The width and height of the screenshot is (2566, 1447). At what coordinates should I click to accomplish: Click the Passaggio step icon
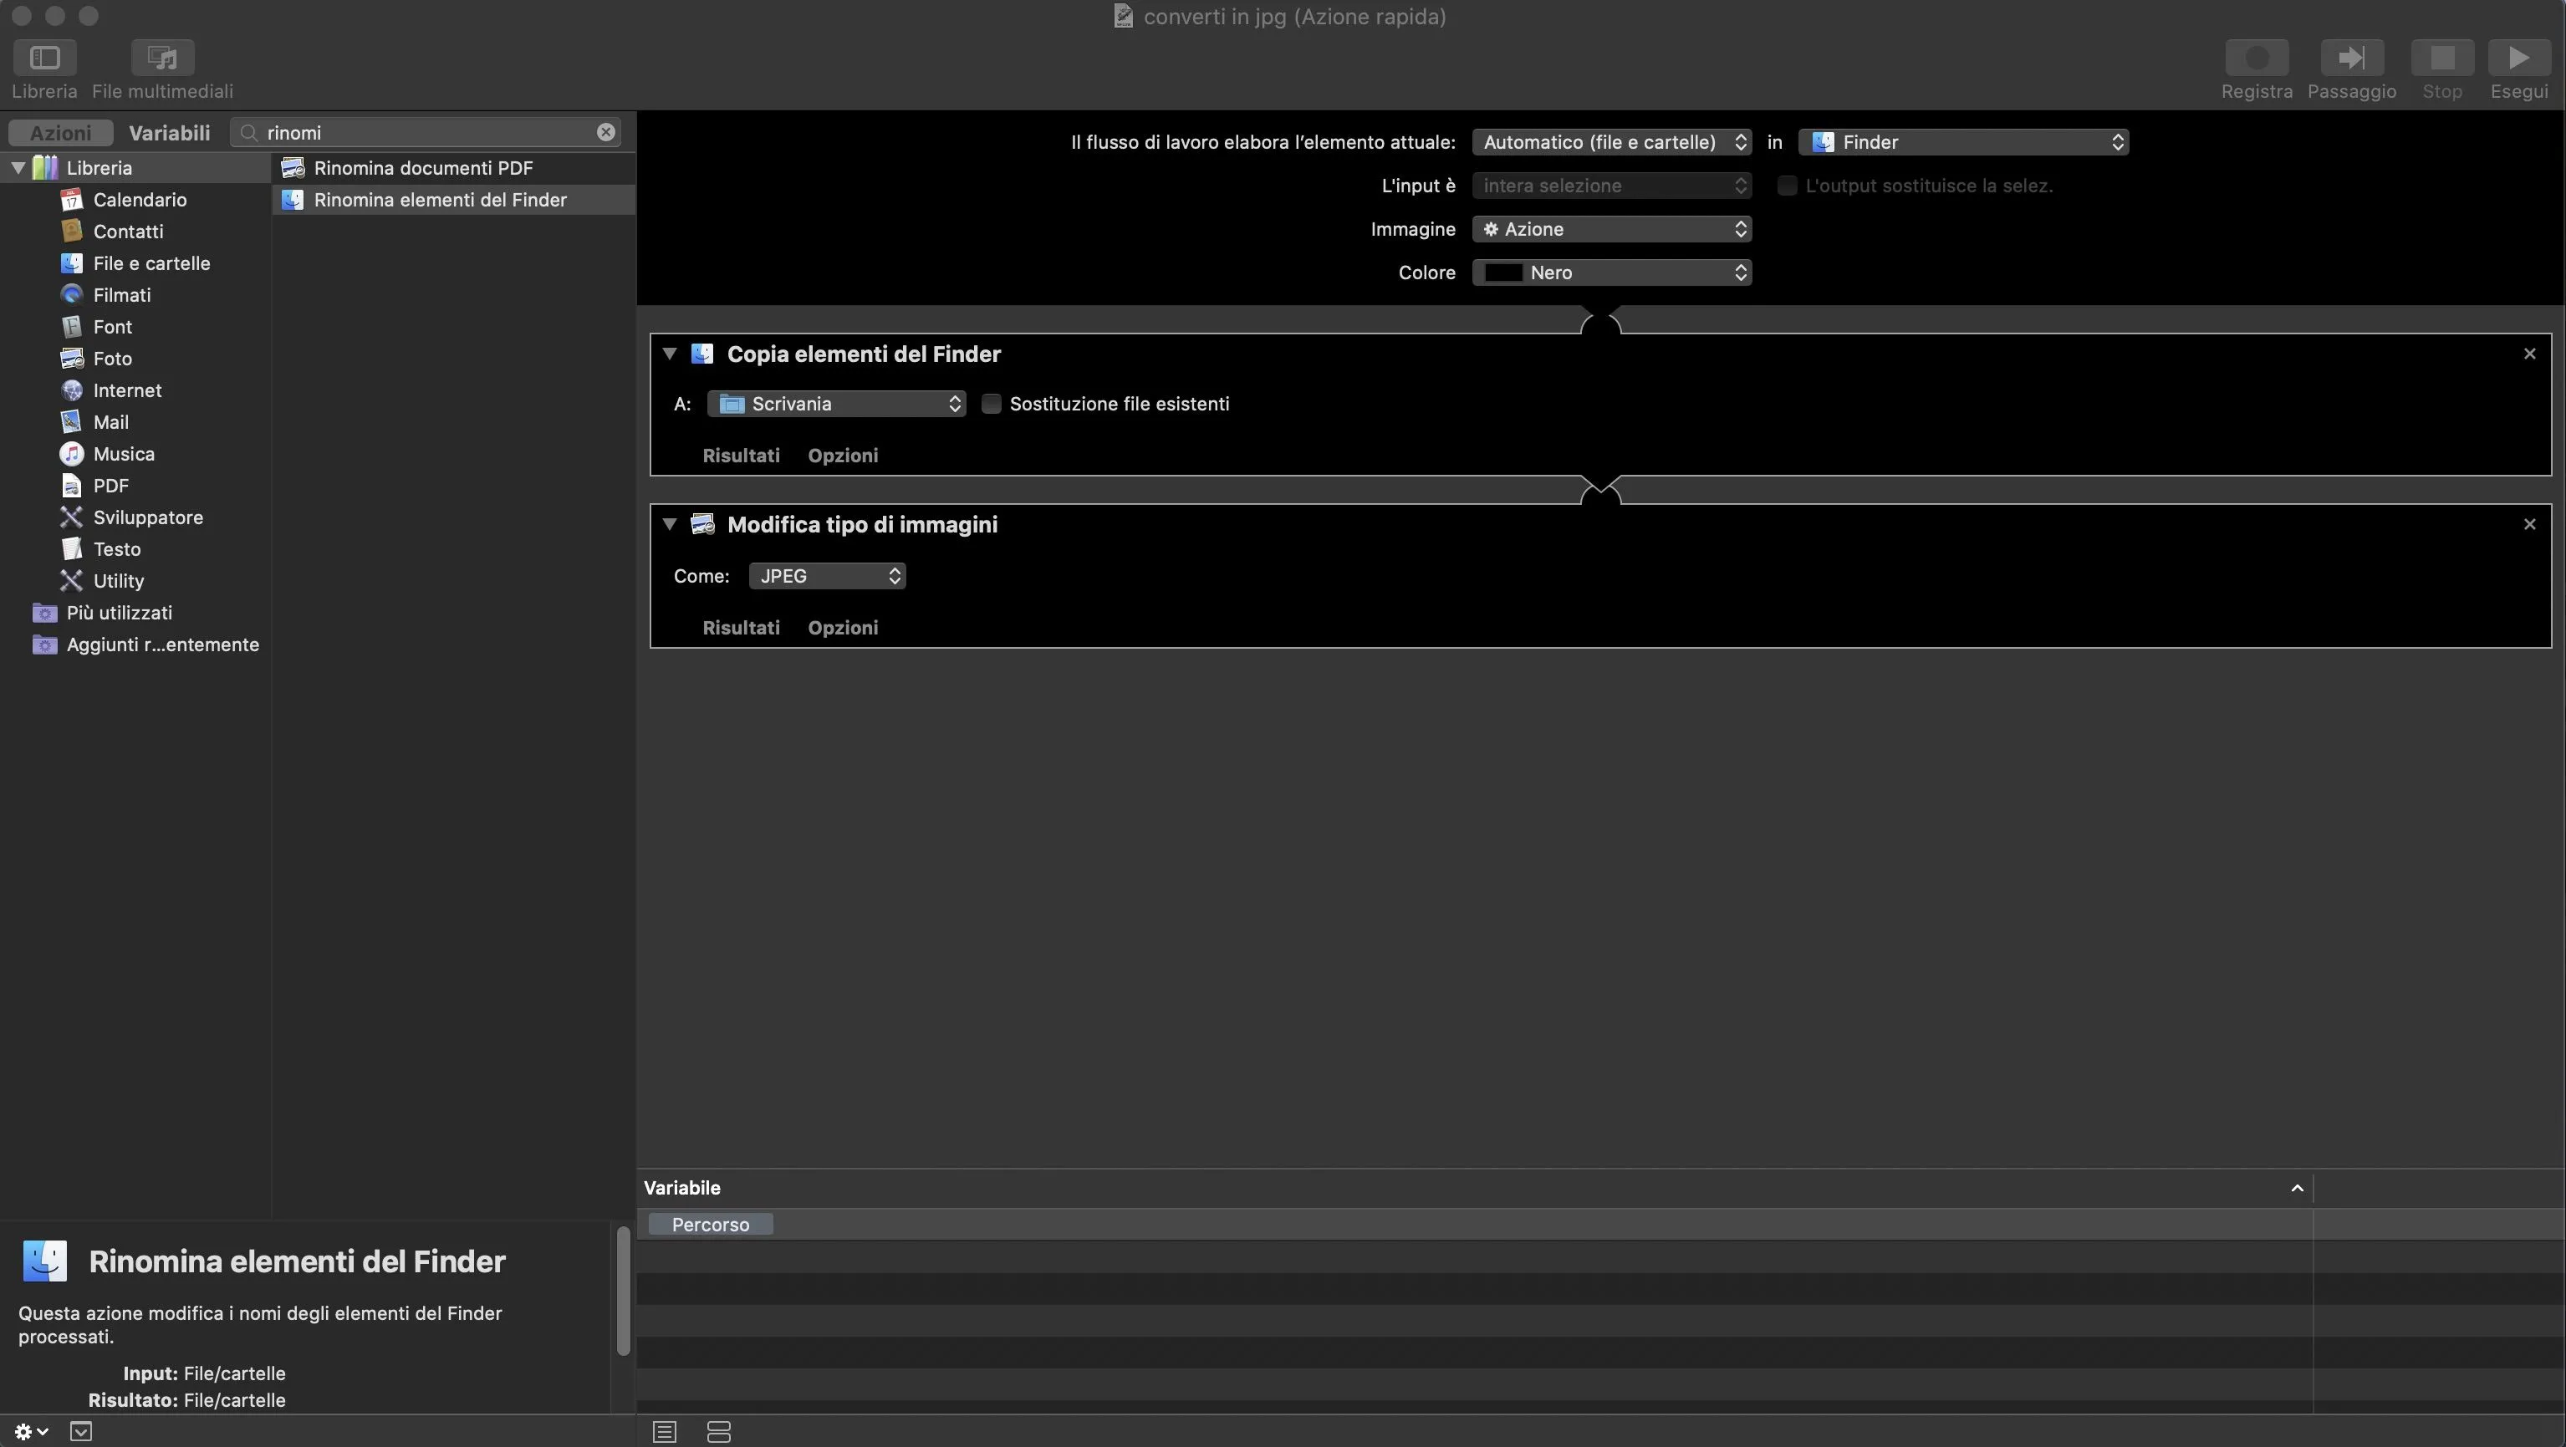pos(2351,58)
